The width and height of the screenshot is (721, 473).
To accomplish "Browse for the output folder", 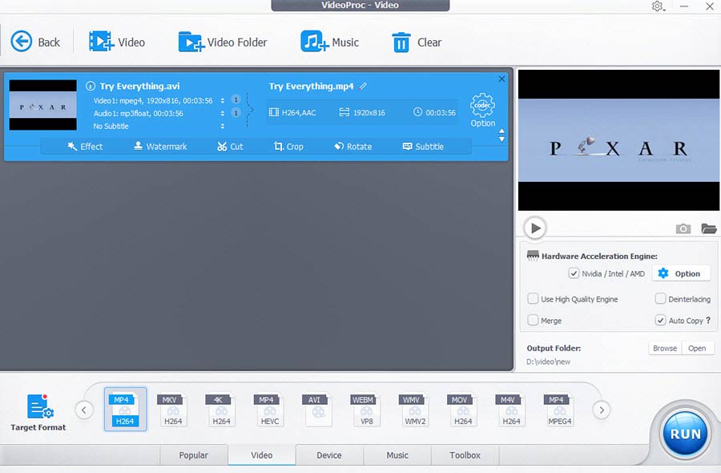I will tap(665, 348).
